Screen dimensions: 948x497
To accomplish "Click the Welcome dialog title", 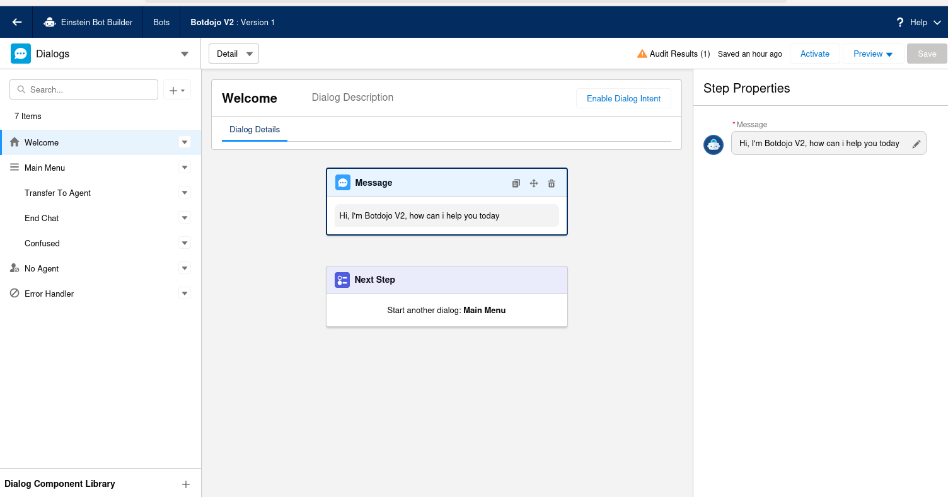I will (x=250, y=98).
